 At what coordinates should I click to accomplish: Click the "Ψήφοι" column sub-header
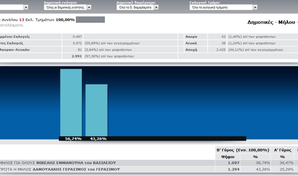(x=228, y=157)
